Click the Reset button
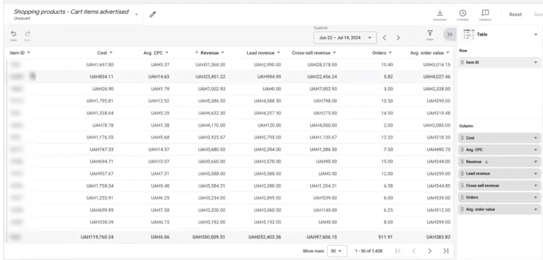Viewport: 543px width, 260px height. (515, 15)
